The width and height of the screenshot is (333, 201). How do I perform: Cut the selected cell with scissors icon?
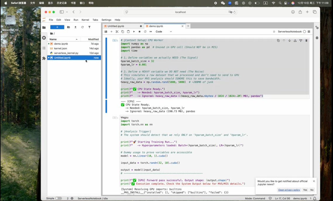point(117,32)
